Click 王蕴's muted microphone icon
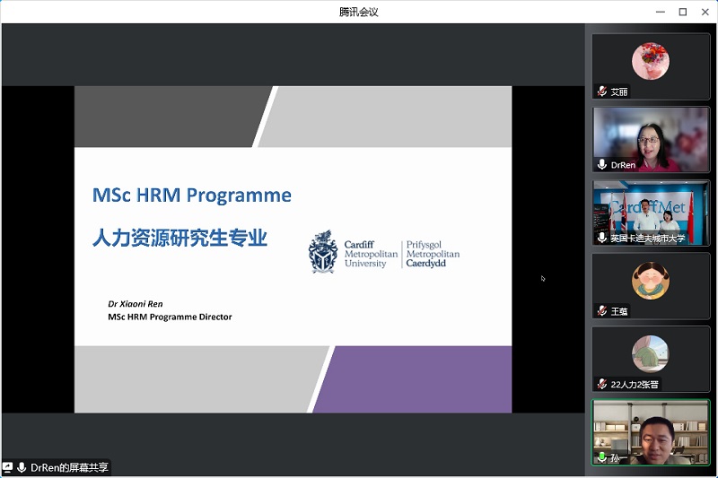 click(602, 311)
